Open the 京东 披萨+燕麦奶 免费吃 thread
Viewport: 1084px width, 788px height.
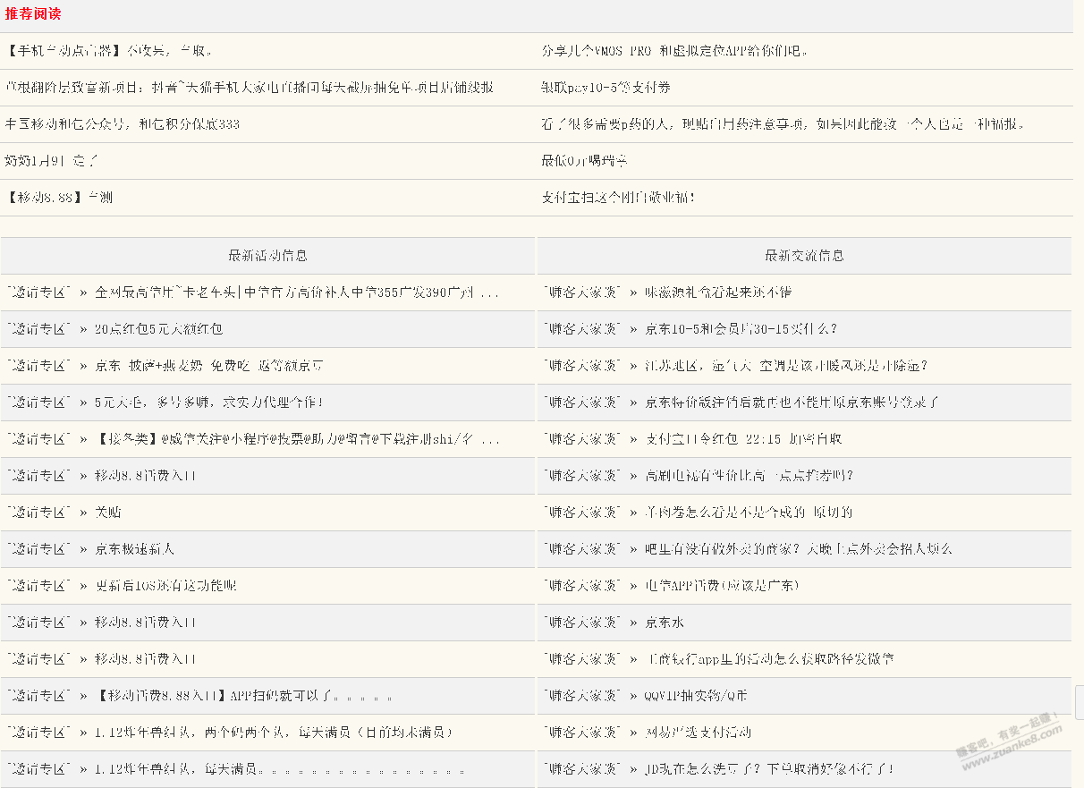209,366
